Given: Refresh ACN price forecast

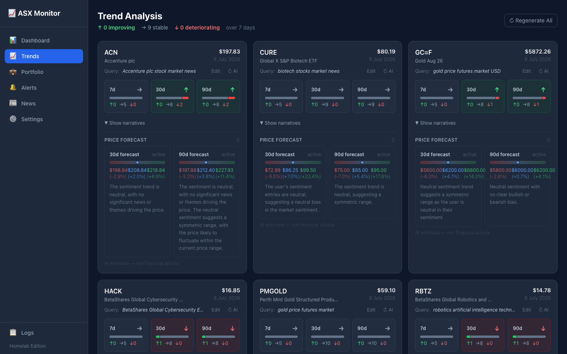Looking at the screenshot, I should [x=238, y=140].
